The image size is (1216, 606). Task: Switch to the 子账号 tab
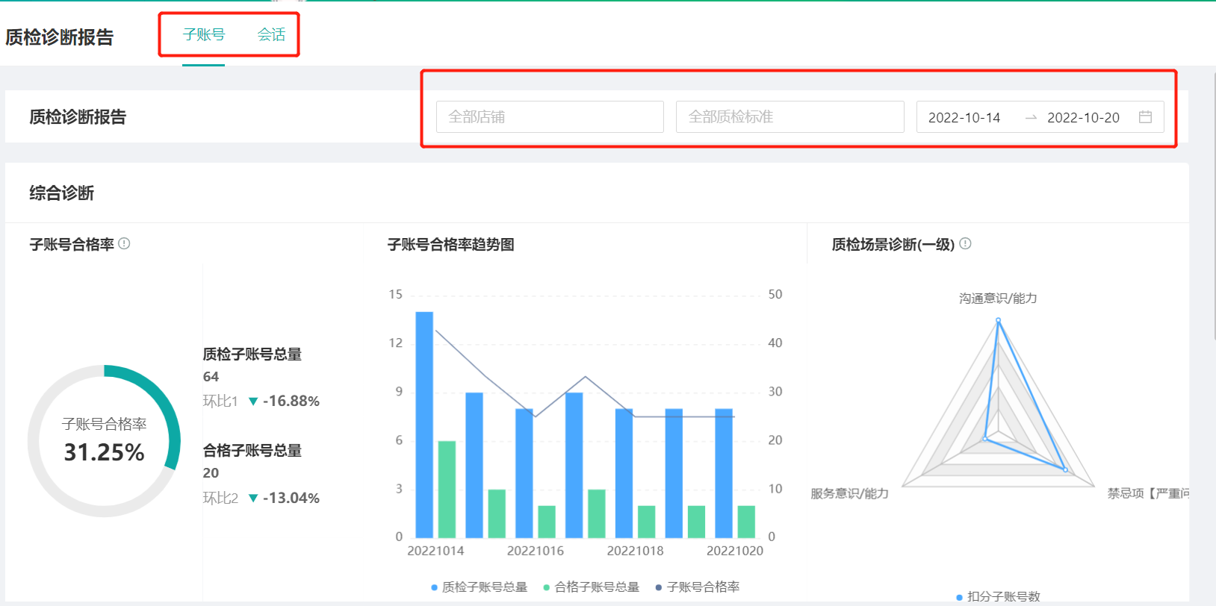(203, 35)
